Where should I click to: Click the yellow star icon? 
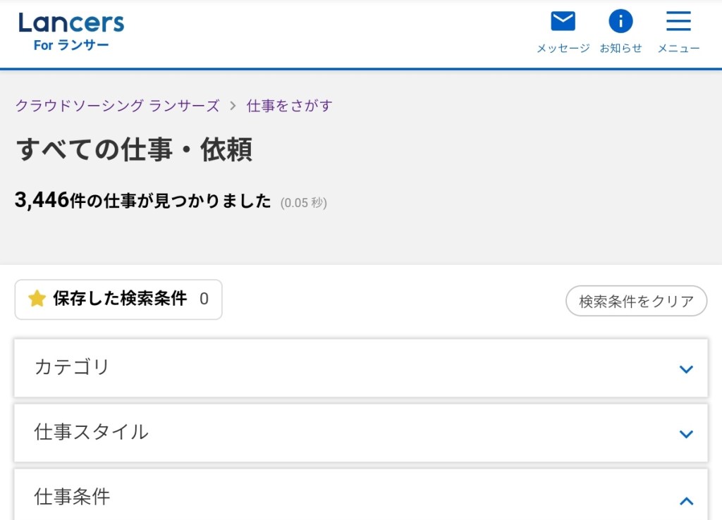(x=37, y=299)
